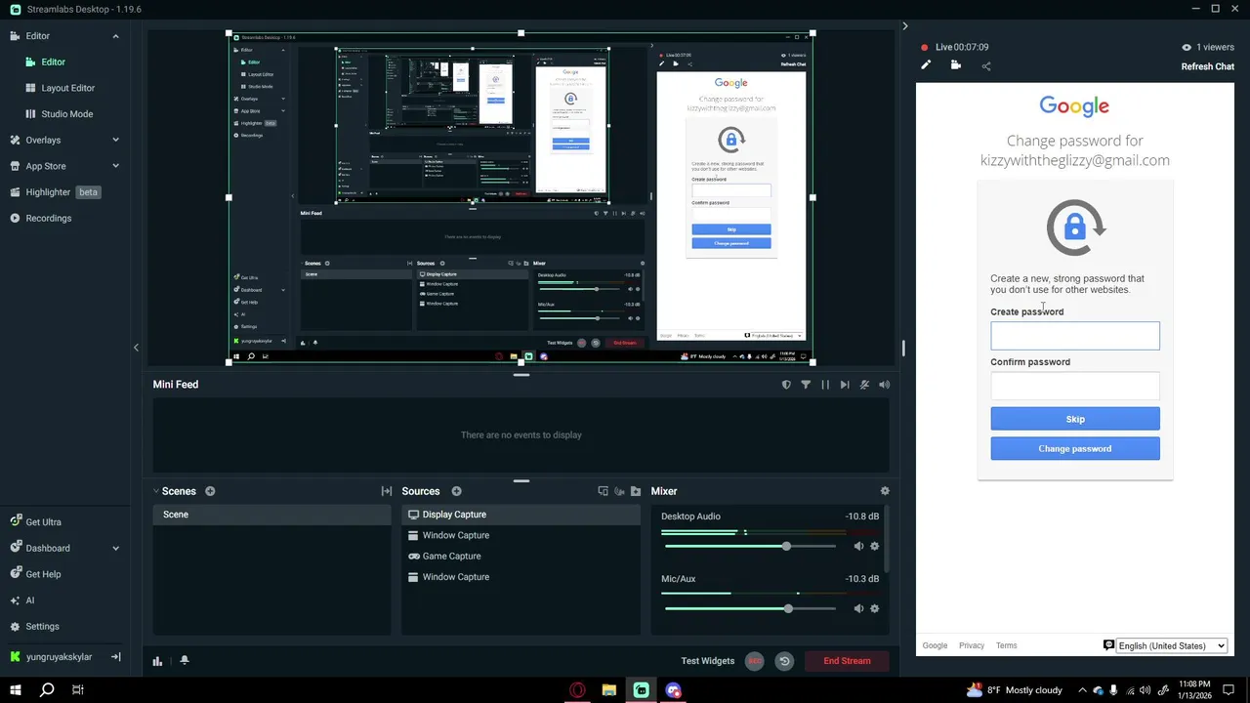
Task: Collapse the Scenes collection chevron
Action: click(x=155, y=491)
